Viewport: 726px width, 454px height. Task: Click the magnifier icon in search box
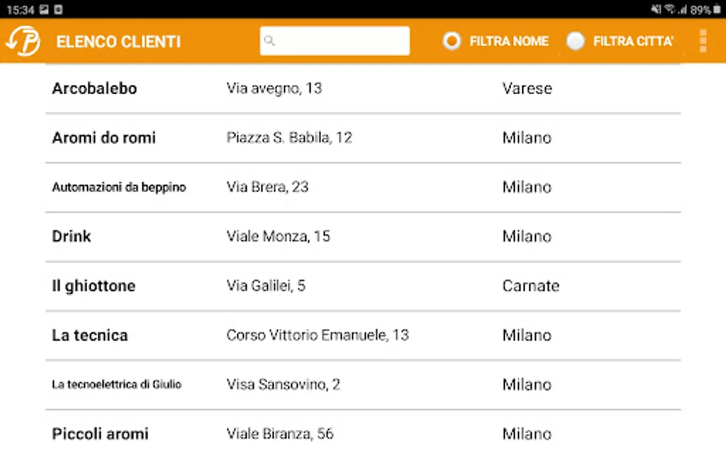coord(270,41)
